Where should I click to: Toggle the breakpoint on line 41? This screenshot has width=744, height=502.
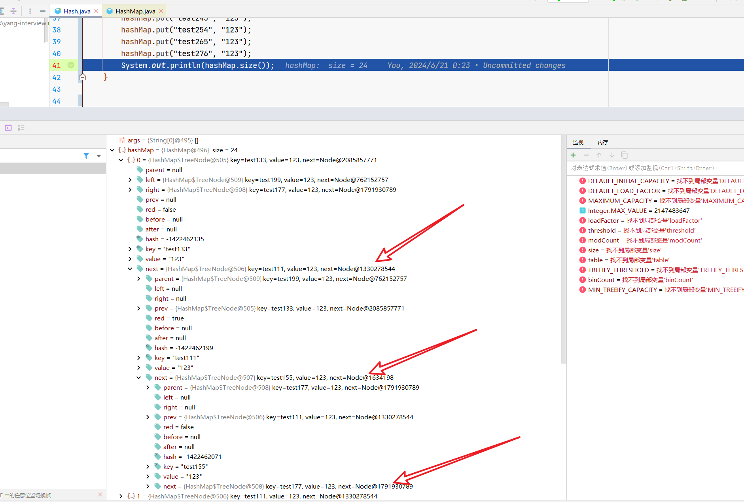point(71,65)
